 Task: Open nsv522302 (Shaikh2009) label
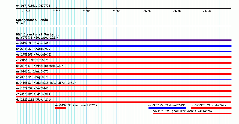[x=208, y=105]
